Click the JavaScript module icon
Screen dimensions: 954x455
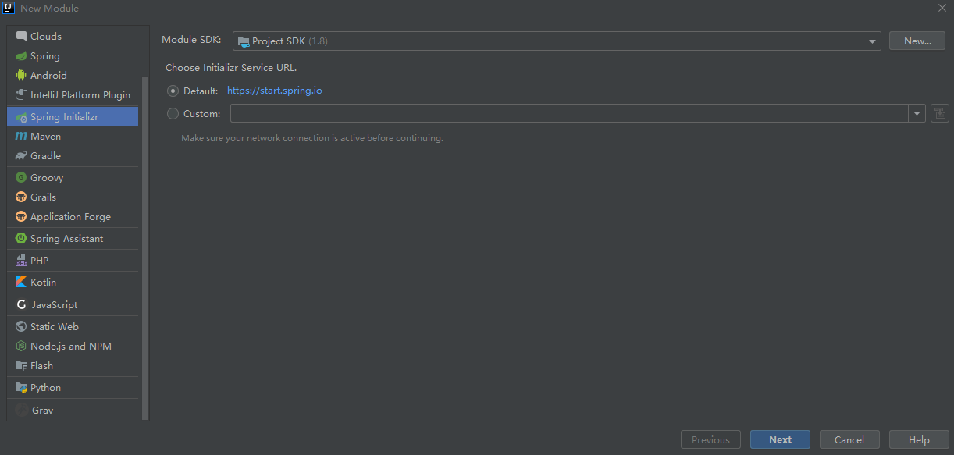coord(21,305)
